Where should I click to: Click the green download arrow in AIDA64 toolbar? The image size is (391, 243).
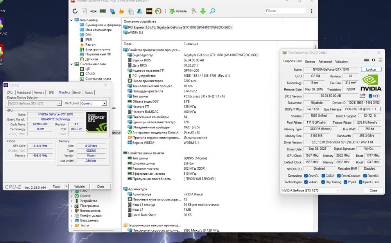pos(203,11)
